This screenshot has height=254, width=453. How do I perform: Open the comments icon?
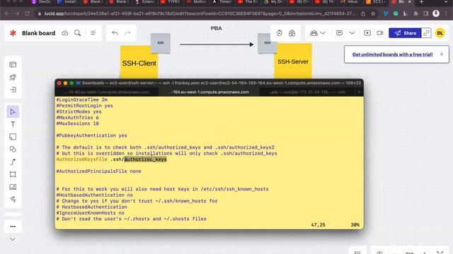point(340,33)
